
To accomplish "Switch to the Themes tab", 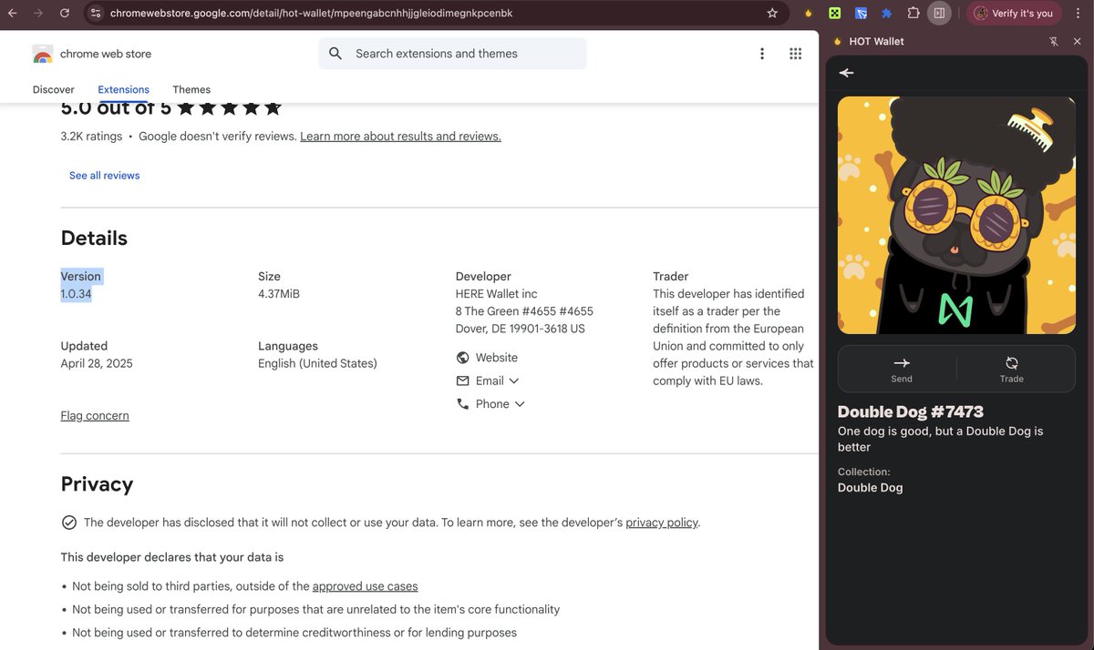I will (191, 89).
